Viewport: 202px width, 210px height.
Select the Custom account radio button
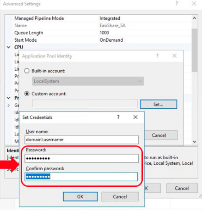pos(27,94)
